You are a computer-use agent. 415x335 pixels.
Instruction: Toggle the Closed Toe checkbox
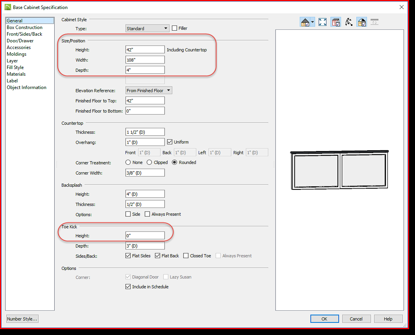(186, 256)
